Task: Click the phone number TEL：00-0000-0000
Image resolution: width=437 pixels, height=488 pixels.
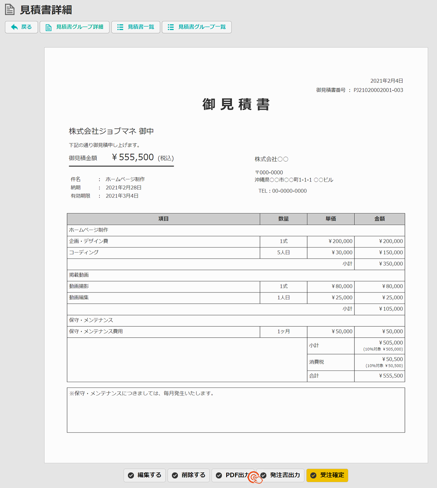Action: [282, 191]
